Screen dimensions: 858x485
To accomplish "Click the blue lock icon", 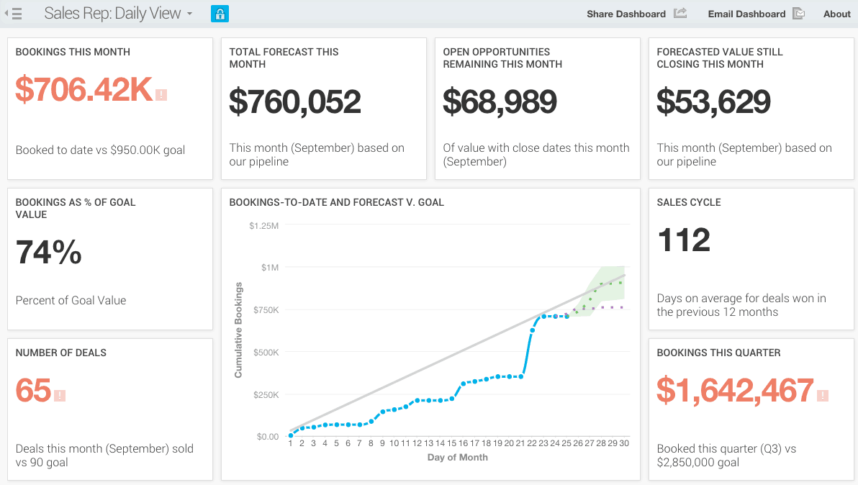I will point(220,14).
